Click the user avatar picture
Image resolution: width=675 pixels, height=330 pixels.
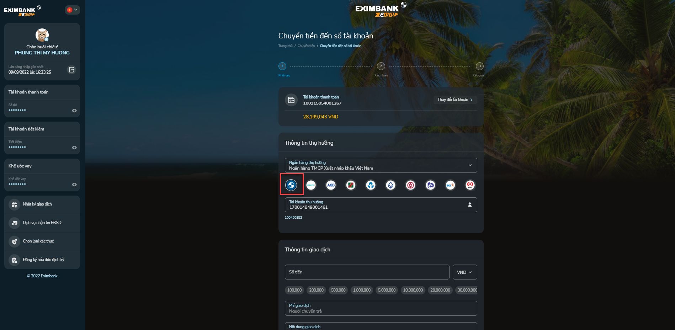tap(42, 35)
